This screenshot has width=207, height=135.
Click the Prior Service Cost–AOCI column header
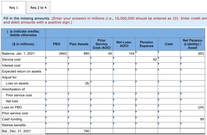pos(102,44)
